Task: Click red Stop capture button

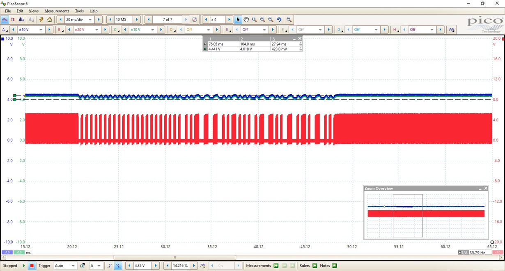Action: [32, 266]
